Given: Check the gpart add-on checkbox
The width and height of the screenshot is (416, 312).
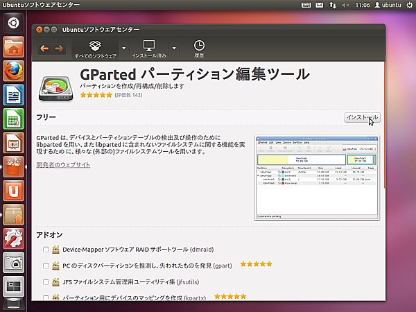Looking at the screenshot, I should 46,266.
